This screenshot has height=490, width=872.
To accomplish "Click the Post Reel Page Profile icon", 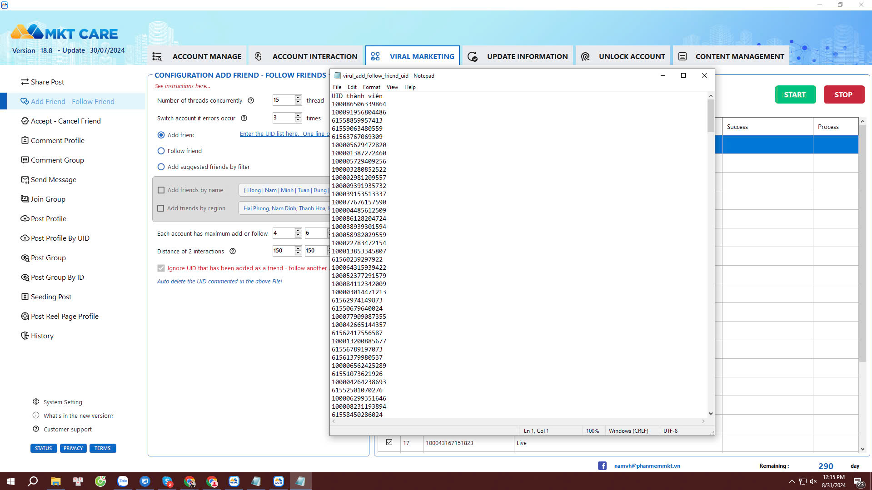I will click(25, 316).
